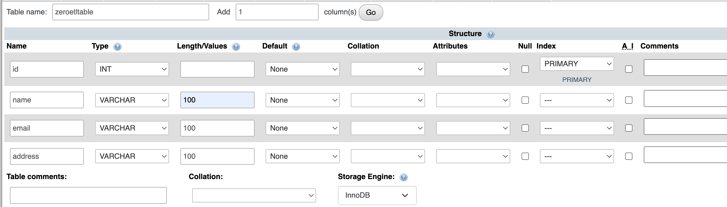
Task: Expand the PRIMARY index dropdown
Action: pyautogui.click(x=577, y=64)
